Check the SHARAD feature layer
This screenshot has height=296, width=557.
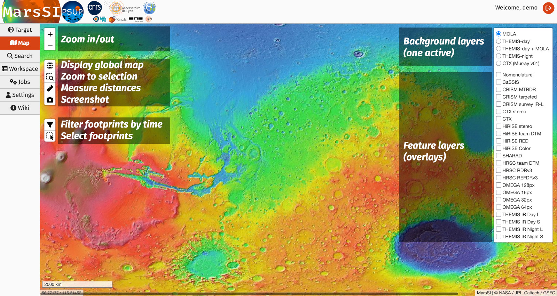pos(499,156)
